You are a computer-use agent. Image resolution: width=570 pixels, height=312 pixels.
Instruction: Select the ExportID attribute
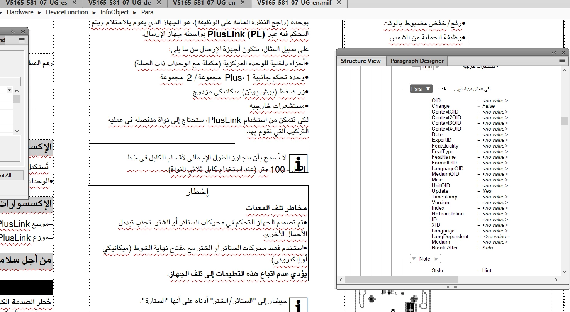click(x=470, y=140)
